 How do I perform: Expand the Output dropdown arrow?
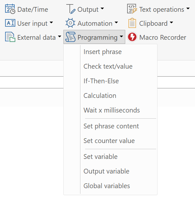tap(102, 9)
